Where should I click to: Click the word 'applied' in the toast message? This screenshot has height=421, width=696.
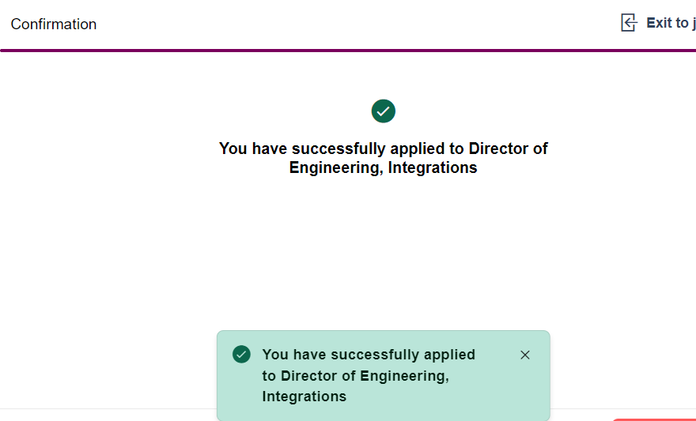pyautogui.click(x=448, y=355)
